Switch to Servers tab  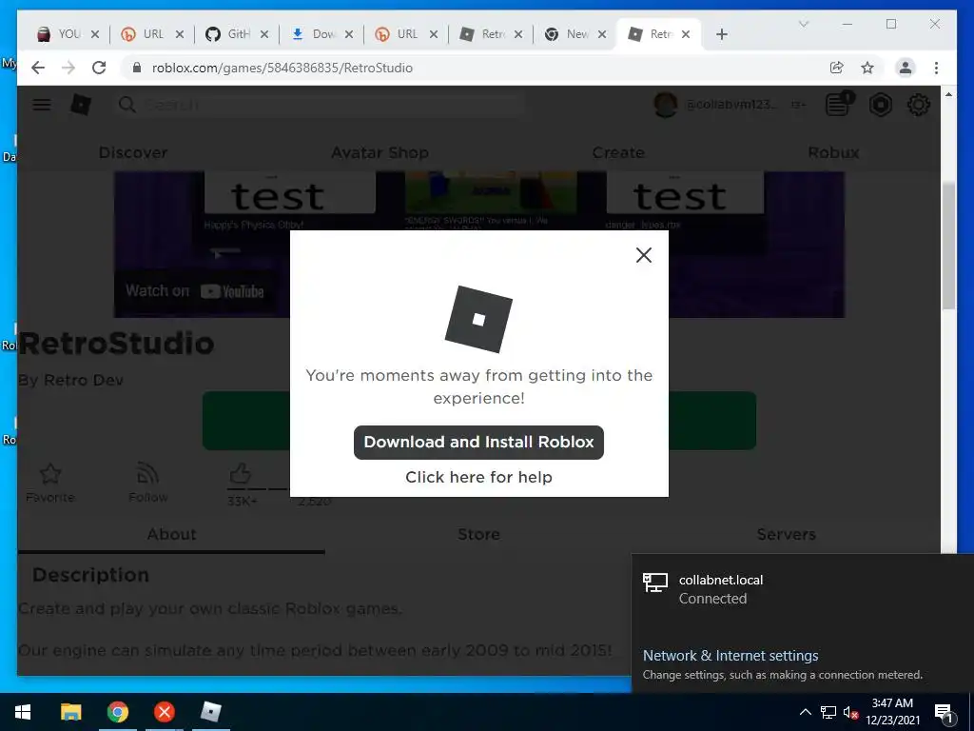(x=786, y=535)
